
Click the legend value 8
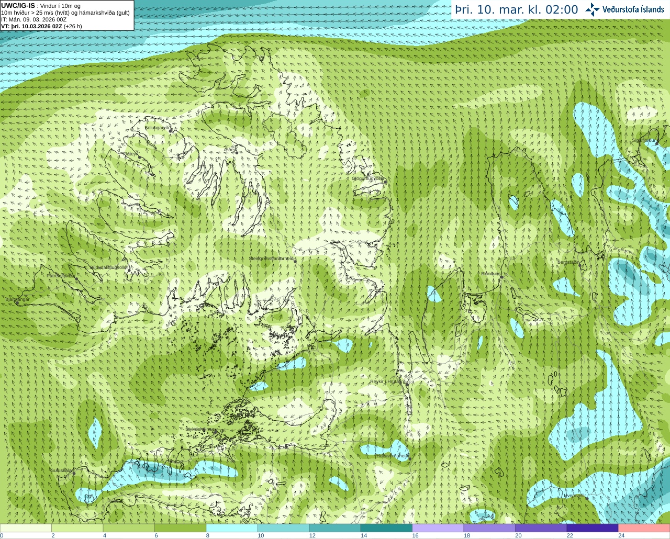[208, 535]
